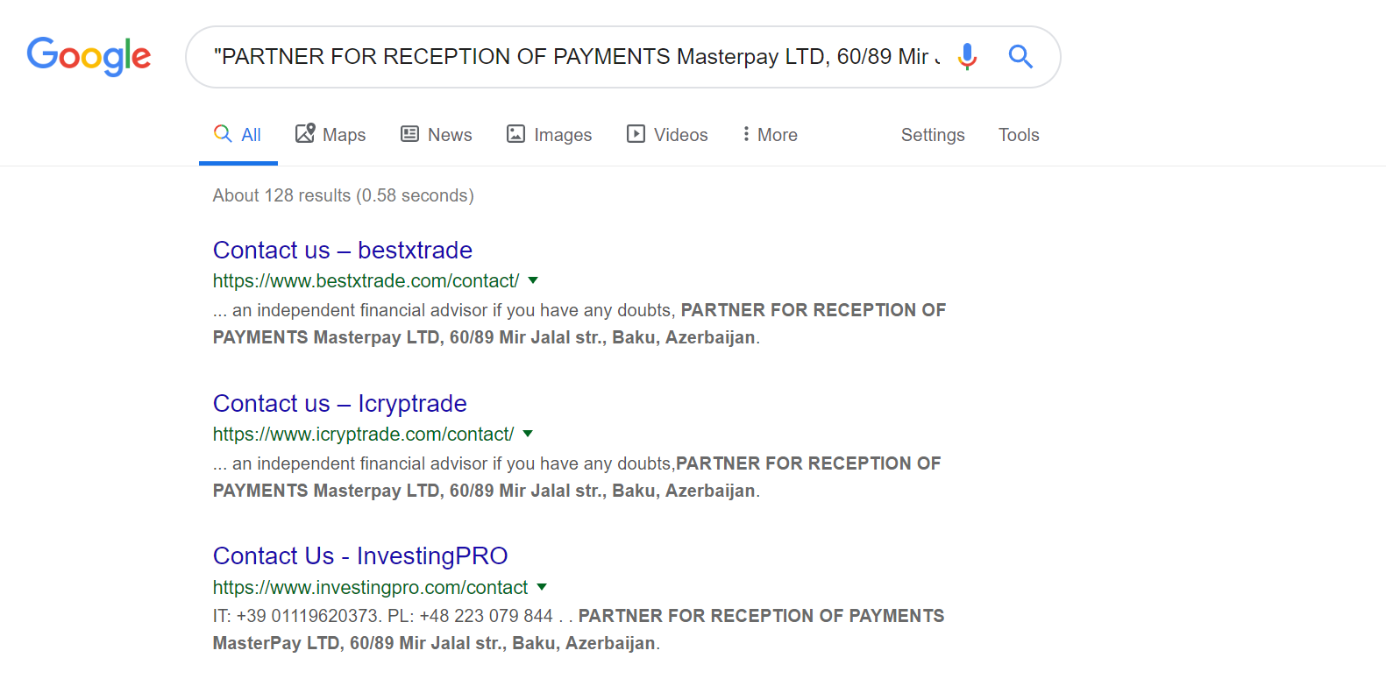
Task: Click the Videos play icon
Action: [x=636, y=133]
